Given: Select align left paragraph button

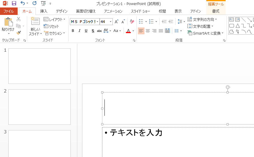Looking at the screenshot, I should pos(141,31).
